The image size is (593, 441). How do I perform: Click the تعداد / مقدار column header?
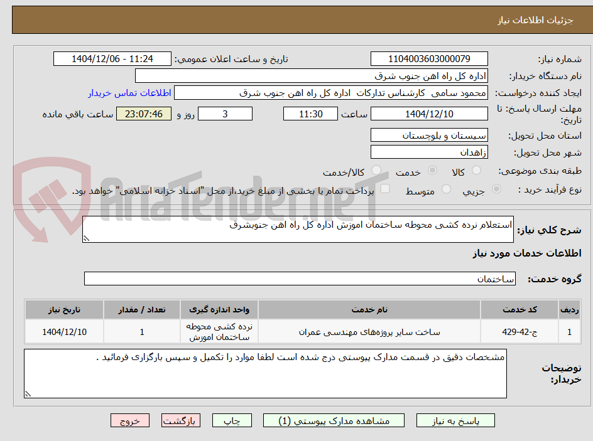[142, 310]
